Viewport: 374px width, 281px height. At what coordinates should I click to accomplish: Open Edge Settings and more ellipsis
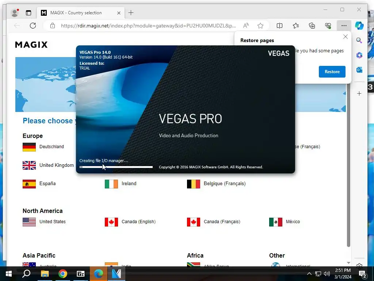[344, 26]
